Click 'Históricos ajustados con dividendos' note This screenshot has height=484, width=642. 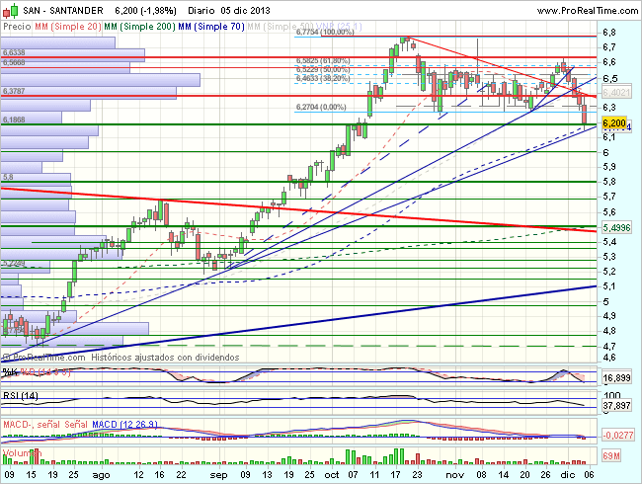point(165,358)
